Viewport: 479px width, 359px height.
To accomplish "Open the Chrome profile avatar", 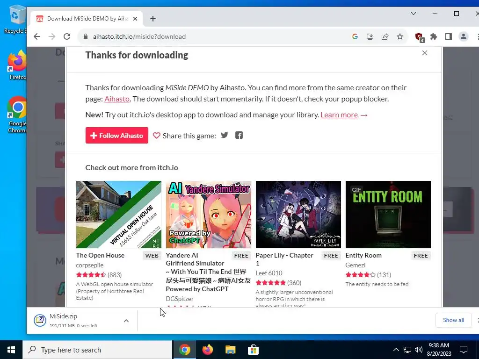I will click(x=464, y=36).
